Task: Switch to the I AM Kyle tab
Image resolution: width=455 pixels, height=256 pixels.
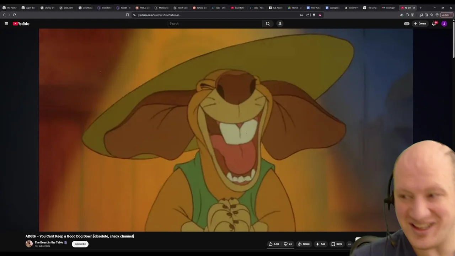Action: [x=238, y=7]
